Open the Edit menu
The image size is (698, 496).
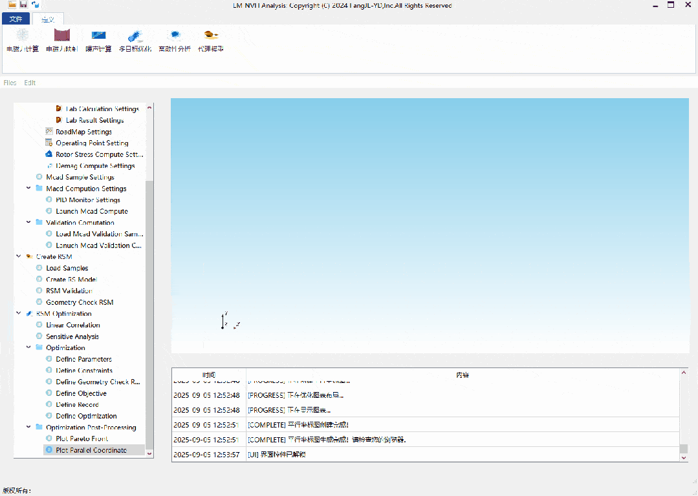click(x=30, y=83)
